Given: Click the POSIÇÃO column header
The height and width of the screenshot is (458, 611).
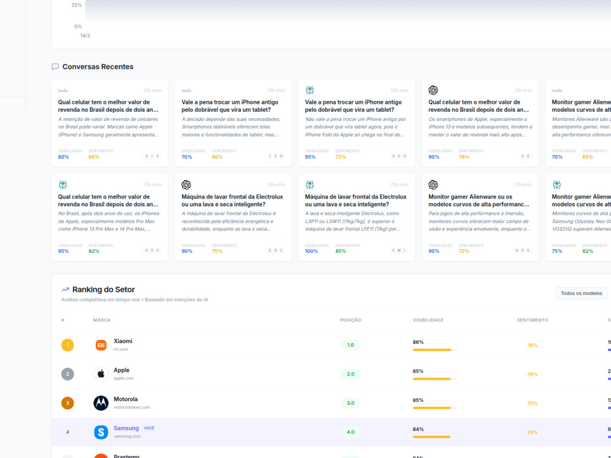Looking at the screenshot, I should [350, 320].
